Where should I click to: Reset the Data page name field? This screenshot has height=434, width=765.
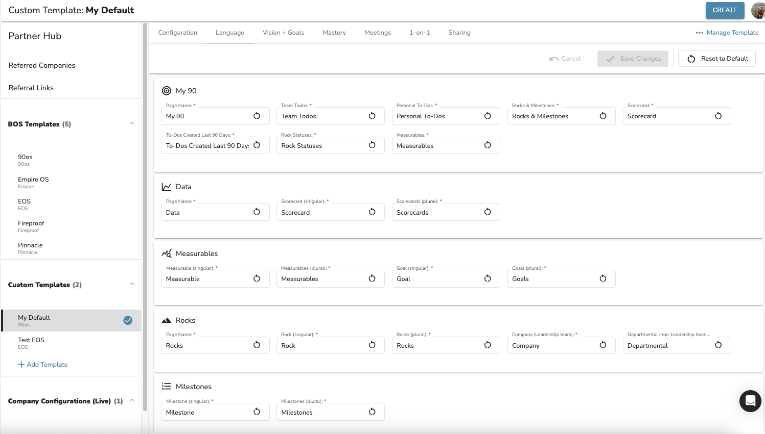[x=257, y=212]
